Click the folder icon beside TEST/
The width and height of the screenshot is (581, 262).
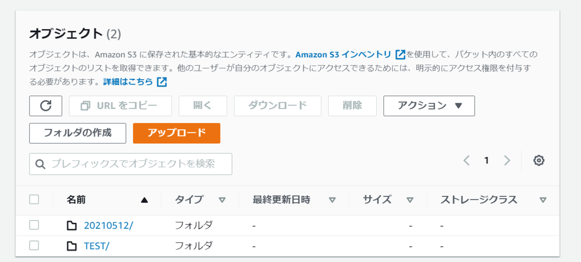[72, 246]
